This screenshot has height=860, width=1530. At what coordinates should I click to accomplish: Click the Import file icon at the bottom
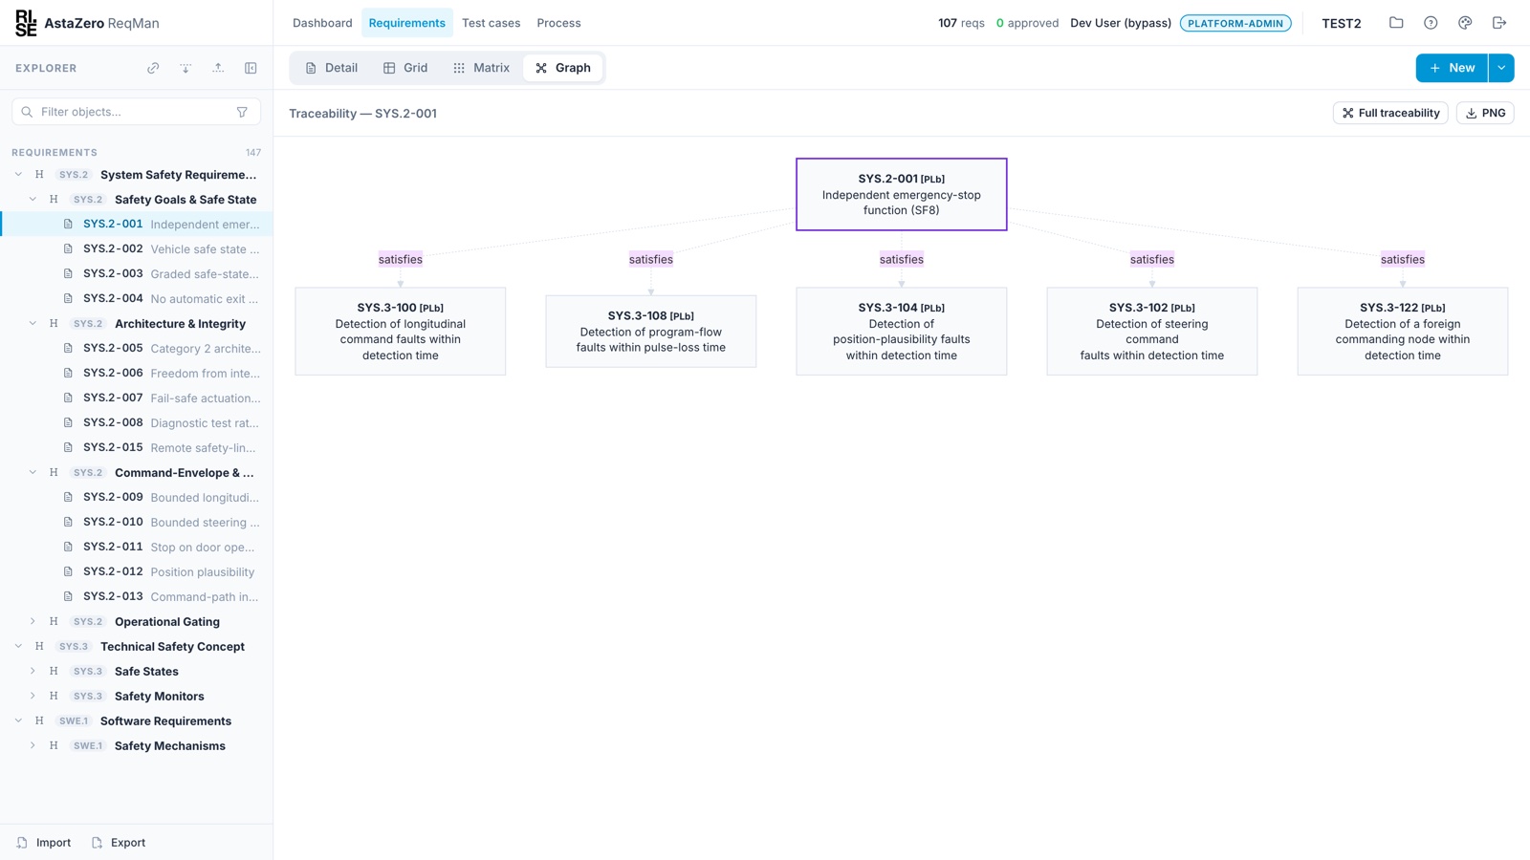click(x=22, y=842)
